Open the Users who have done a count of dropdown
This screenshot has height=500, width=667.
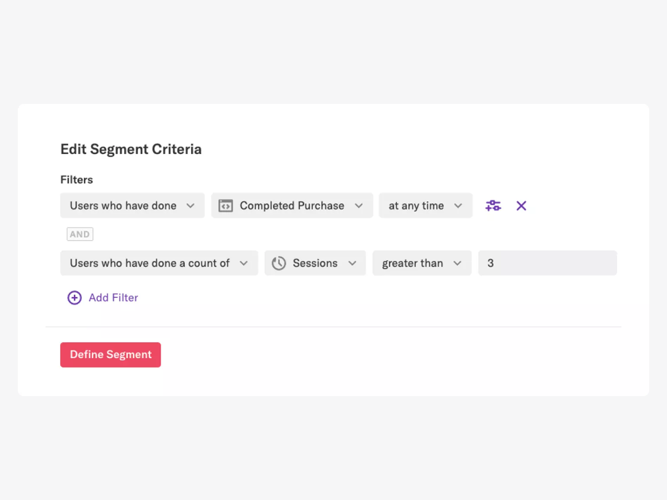coord(159,263)
